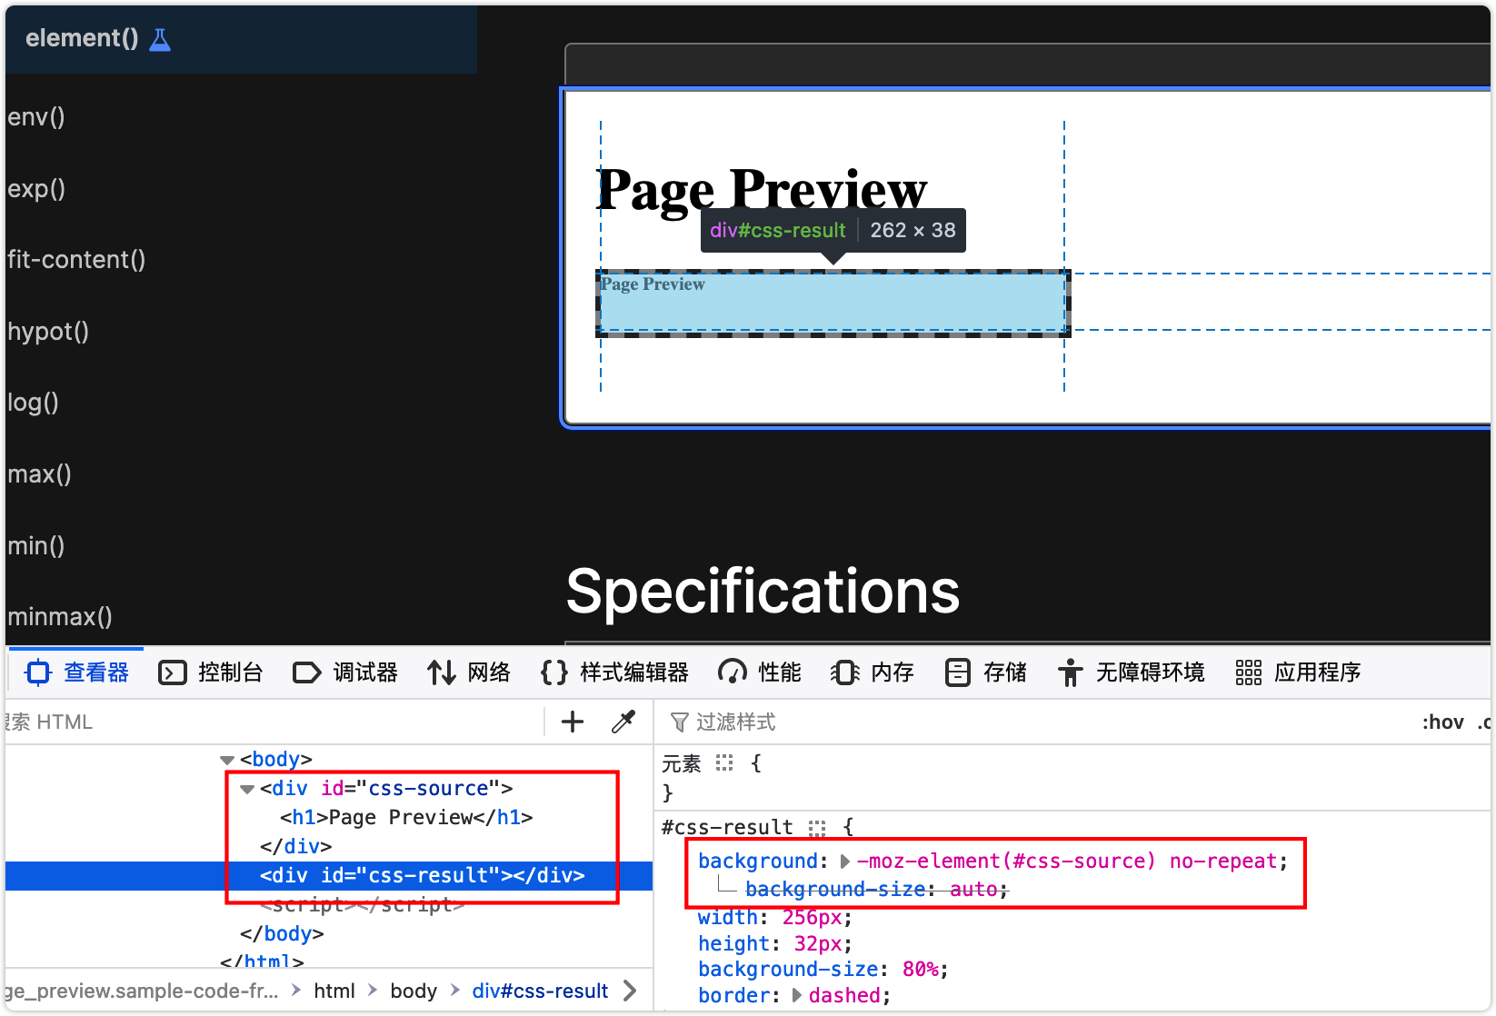Focus the 过滤样式 filter styles field

pyautogui.click(x=1036, y=722)
